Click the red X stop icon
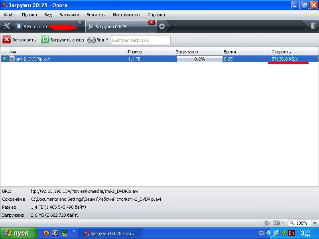The width and height of the screenshot is (319, 239). 6,39
